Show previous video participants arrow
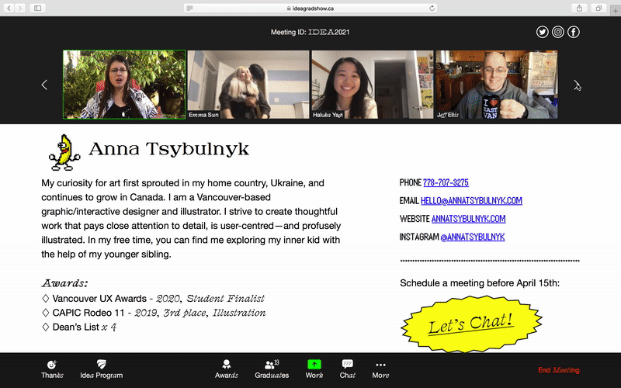 click(44, 85)
